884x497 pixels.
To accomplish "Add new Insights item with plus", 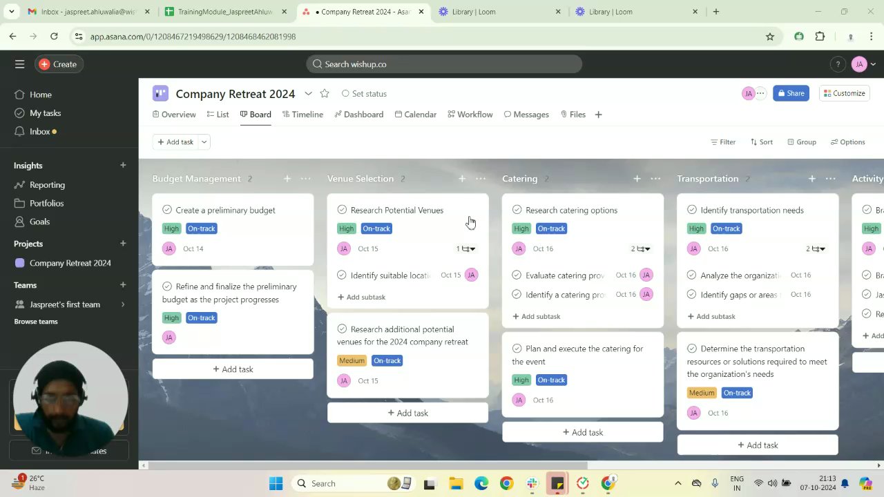I will tap(123, 166).
